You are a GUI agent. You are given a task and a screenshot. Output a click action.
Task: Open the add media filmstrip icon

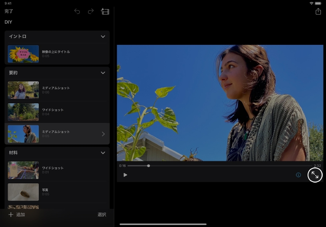105,12
